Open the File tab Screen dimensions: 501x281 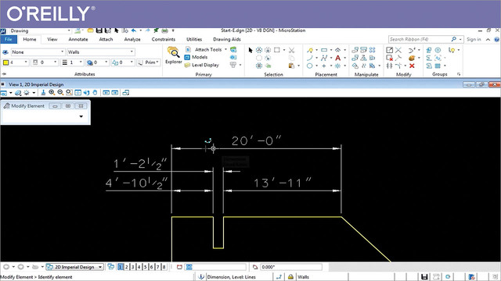9,40
